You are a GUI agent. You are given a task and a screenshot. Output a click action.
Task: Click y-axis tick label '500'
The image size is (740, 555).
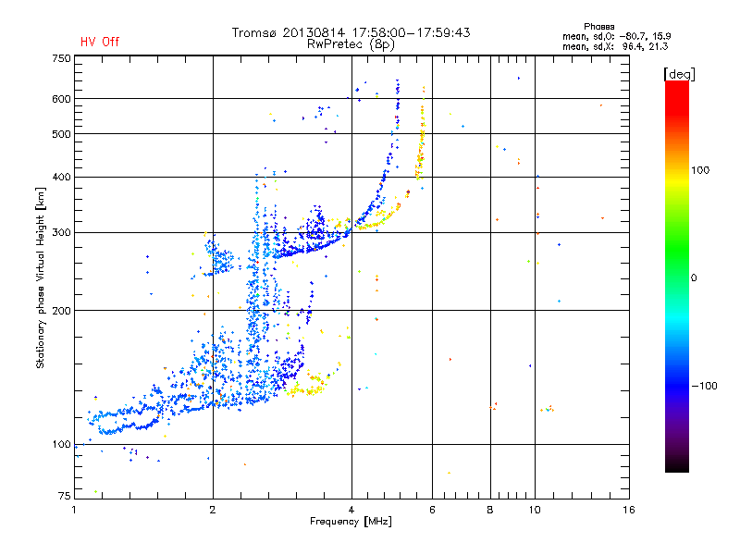click(62, 134)
